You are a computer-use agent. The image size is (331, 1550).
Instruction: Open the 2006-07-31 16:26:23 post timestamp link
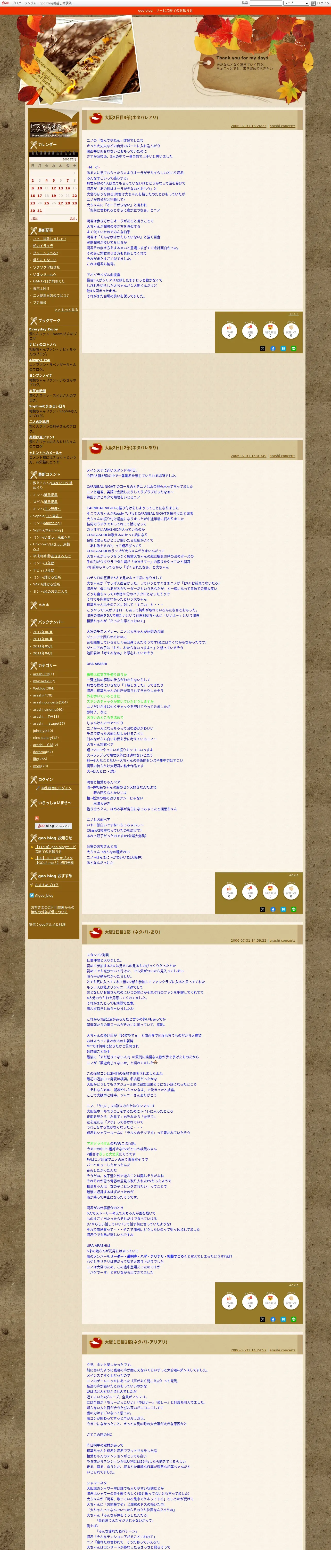[x=249, y=126]
